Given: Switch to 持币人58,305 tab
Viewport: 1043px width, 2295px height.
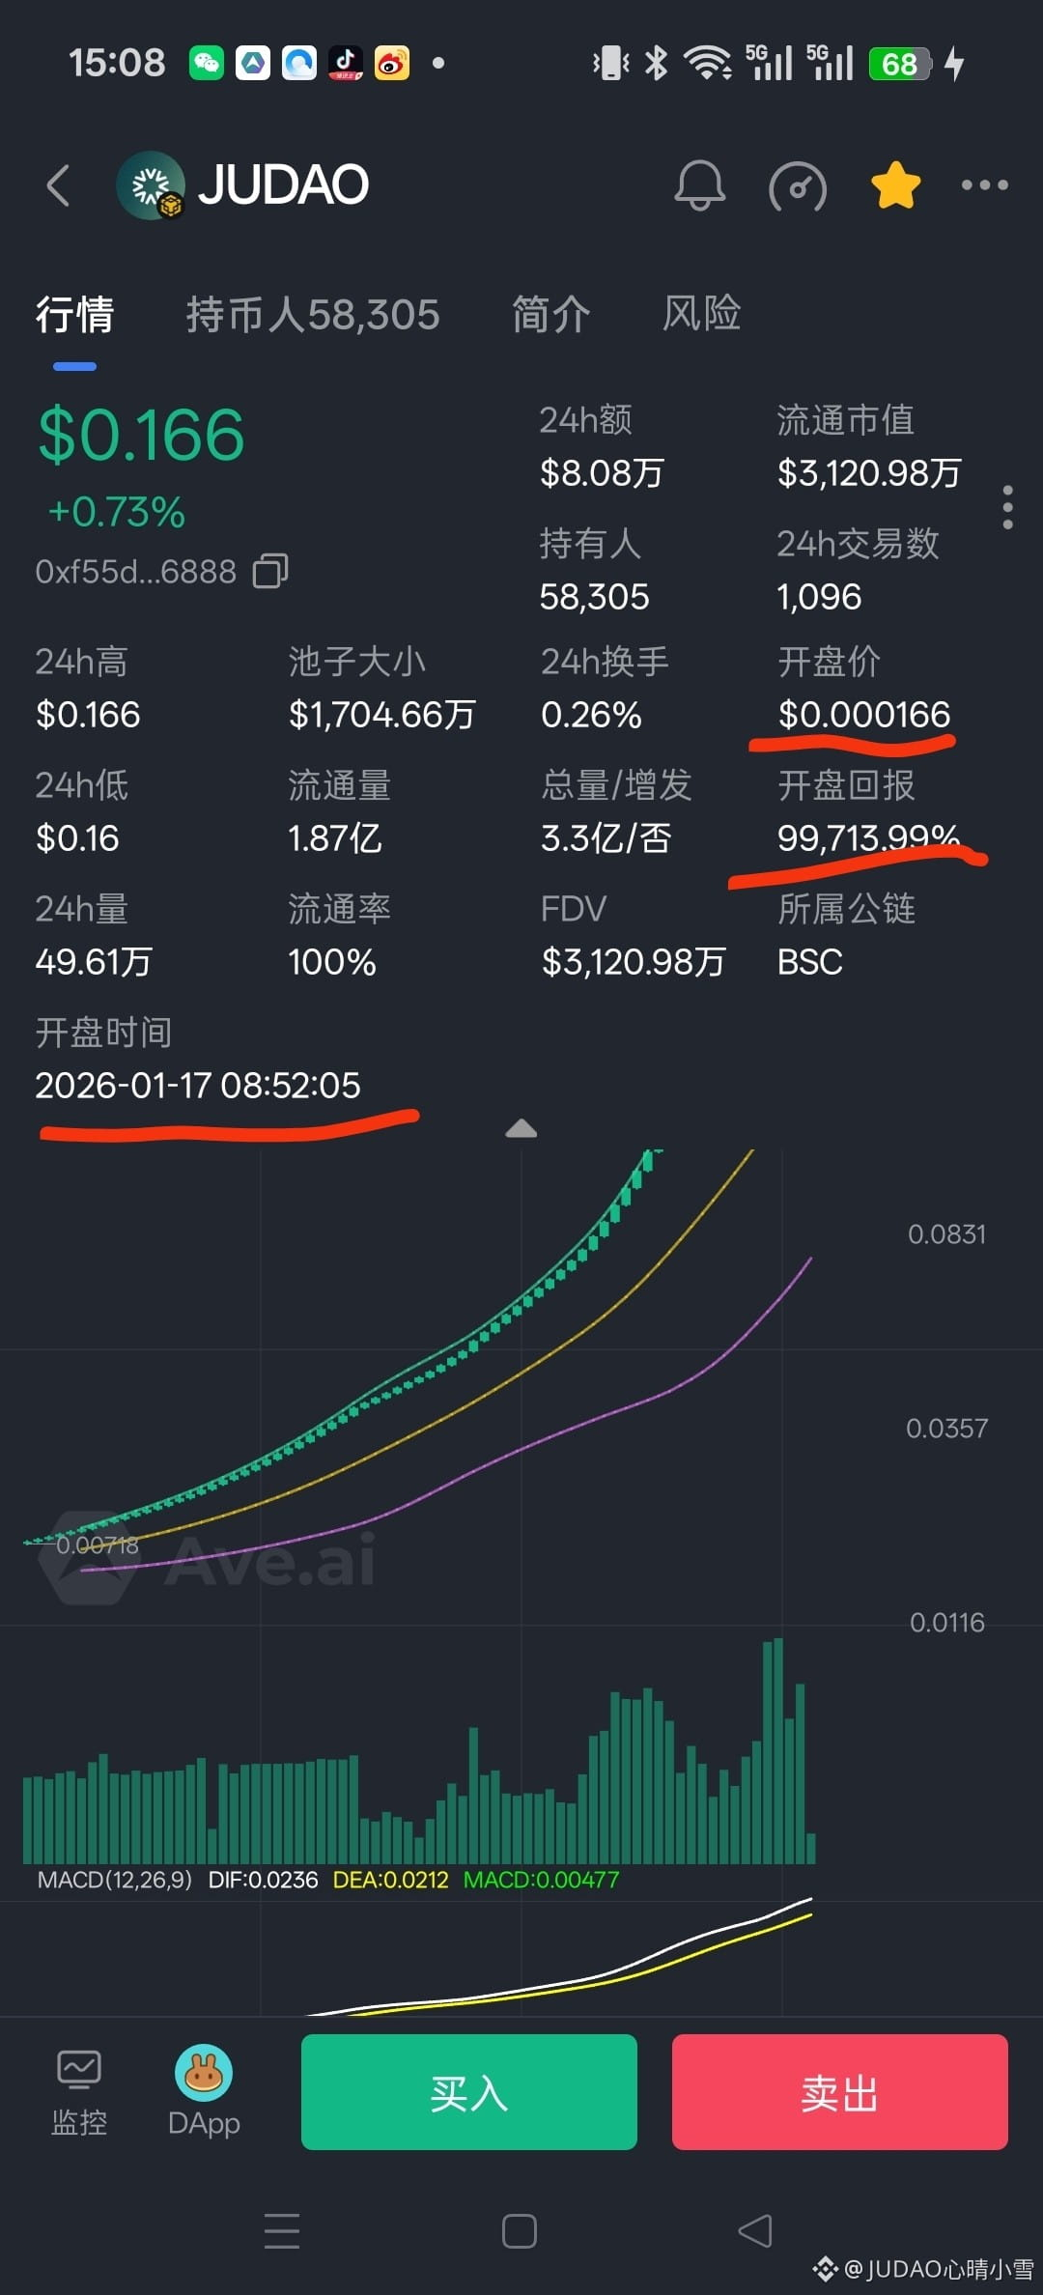Looking at the screenshot, I should tap(313, 315).
